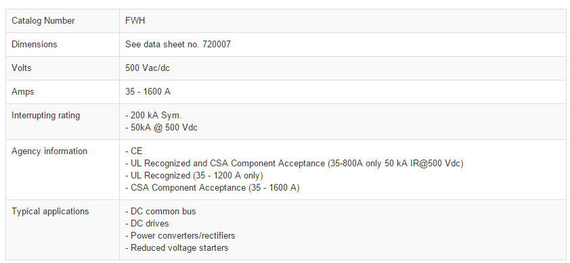Viewport: 570px width, 263px height.
Task: Click UL Recognized (35 - 1200 A only)
Action: pos(194,176)
